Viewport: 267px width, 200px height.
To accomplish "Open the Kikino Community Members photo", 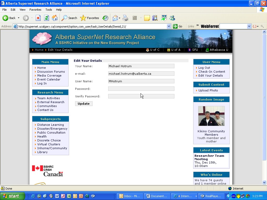I will pyautogui.click(x=211, y=116).
